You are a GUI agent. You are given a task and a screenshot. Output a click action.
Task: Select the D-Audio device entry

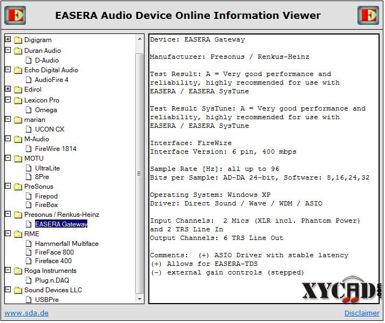tap(47, 60)
